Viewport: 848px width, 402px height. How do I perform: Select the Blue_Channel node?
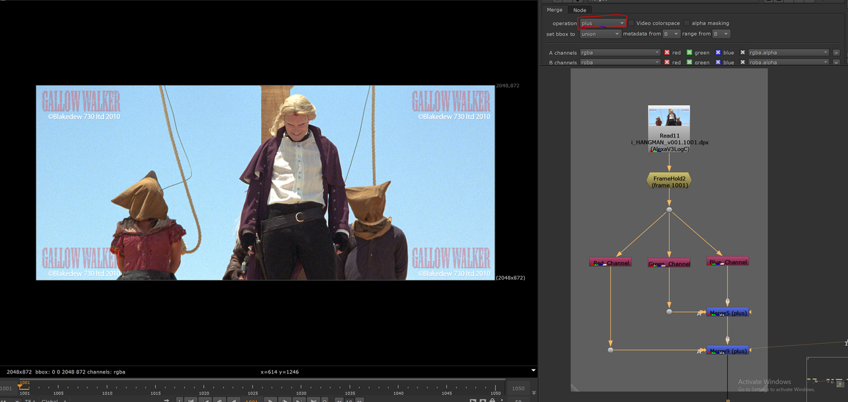pos(727,262)
